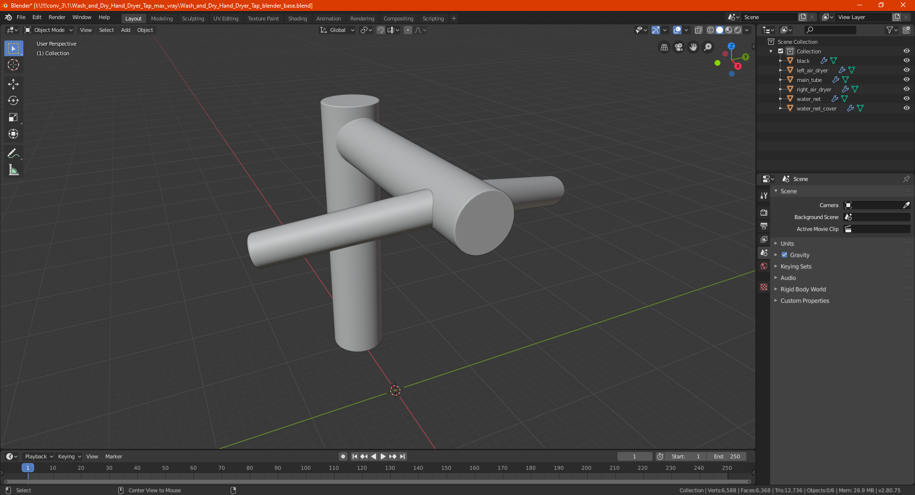
Task: Choose the Move tool
Action: (x=13, y=84)
